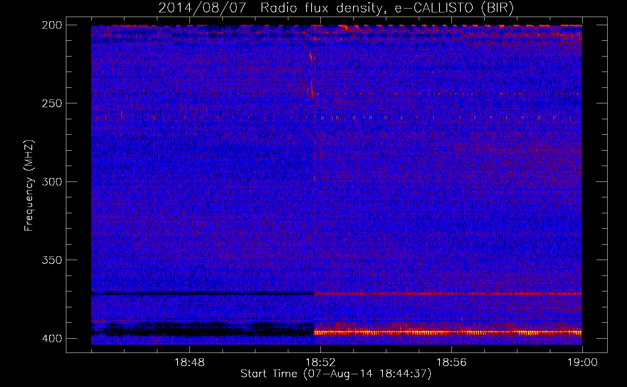
Task: Click the 350 frequency tick label
Action: [52, 260]
